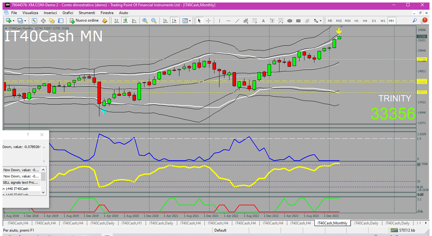432x236 pixels.
Task: Switch to the IT40Cash,H1 chart tab
Action: point(132,223)
